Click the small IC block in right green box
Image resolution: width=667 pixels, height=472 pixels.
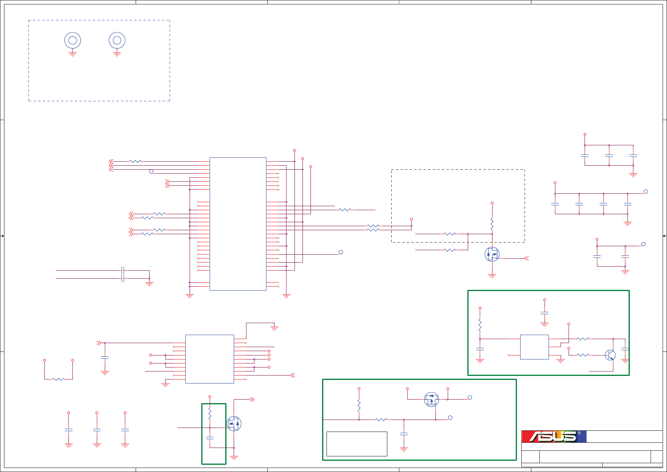pos(535,347)
